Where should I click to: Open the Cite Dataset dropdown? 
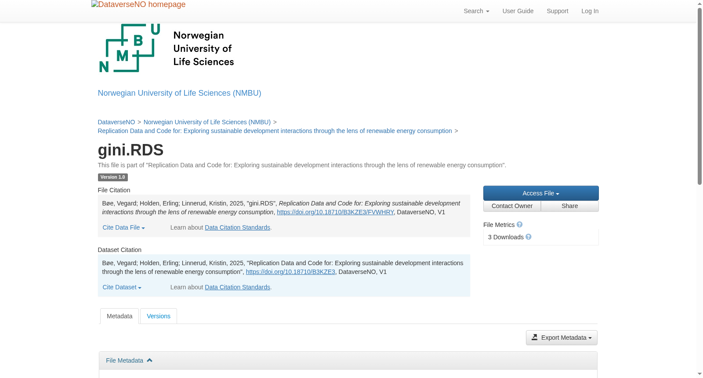(x=122, y=287)
